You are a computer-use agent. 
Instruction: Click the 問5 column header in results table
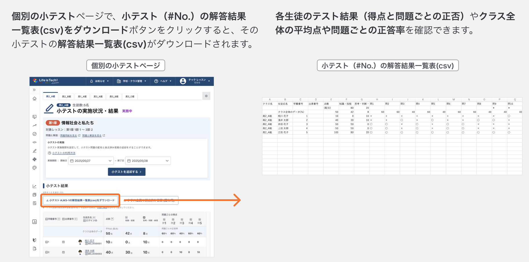click(200, 222)
